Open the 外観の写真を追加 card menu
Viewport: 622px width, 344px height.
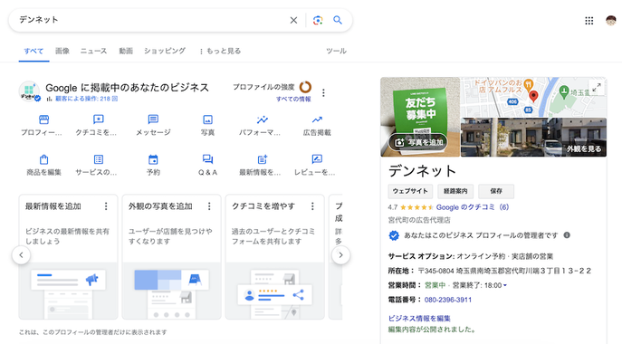tap(209, 206)
